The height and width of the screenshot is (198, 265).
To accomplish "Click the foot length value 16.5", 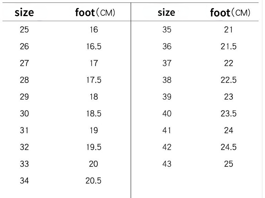I will coord(94,46).
